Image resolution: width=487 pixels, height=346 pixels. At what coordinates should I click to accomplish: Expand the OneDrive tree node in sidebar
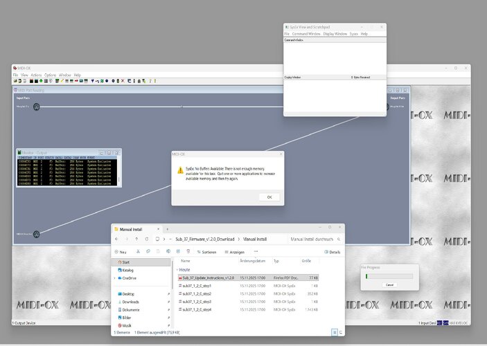point(115,277)
